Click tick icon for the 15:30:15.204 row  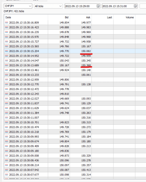tap(6, 51)
